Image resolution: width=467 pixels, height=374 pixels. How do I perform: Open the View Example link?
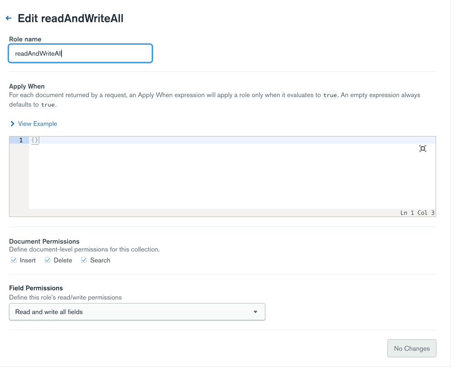pos(37,124)
